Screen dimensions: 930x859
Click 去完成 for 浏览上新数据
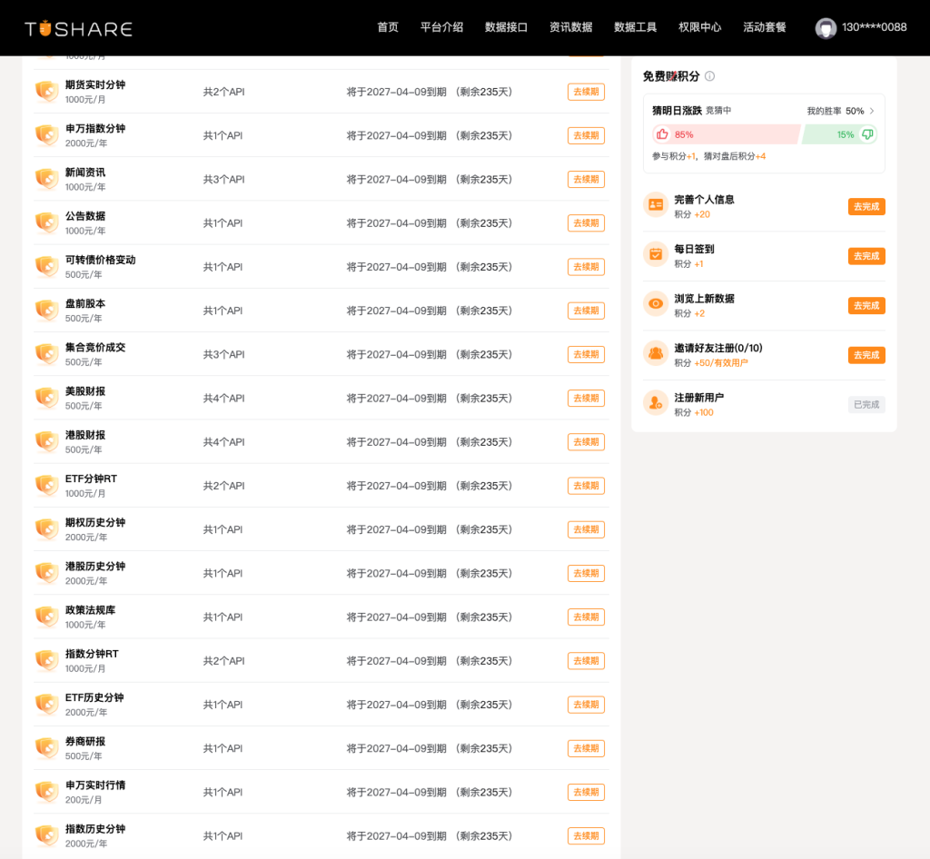click(866, 305)
